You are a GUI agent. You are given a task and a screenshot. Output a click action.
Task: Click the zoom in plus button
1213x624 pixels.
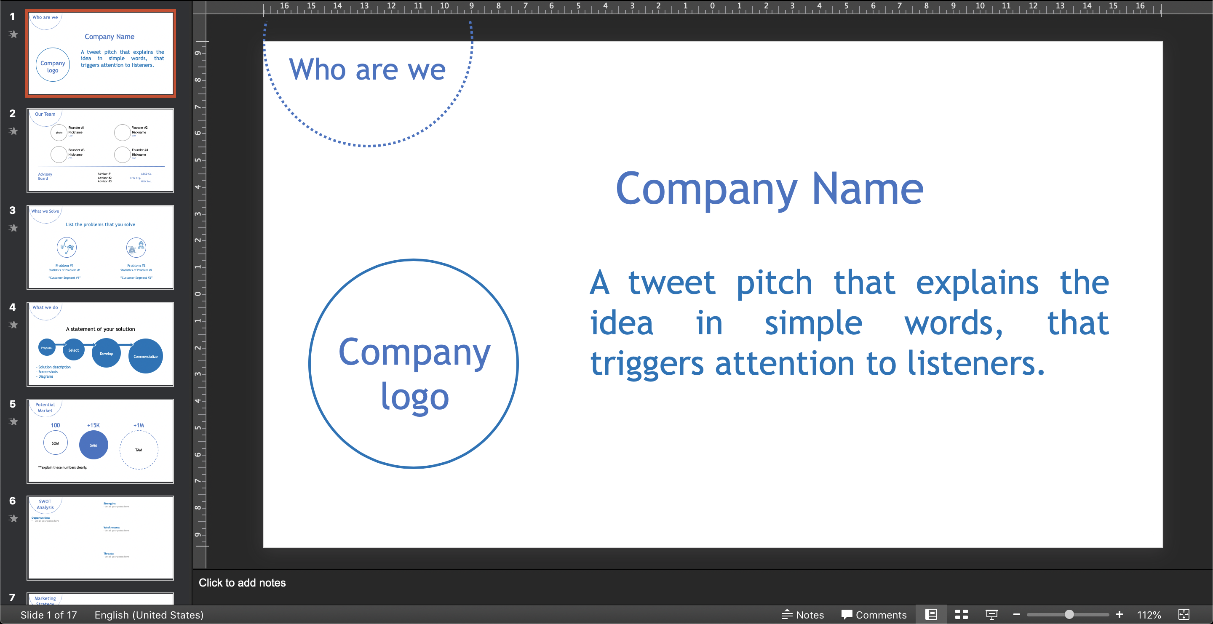tap(1119, 615)
